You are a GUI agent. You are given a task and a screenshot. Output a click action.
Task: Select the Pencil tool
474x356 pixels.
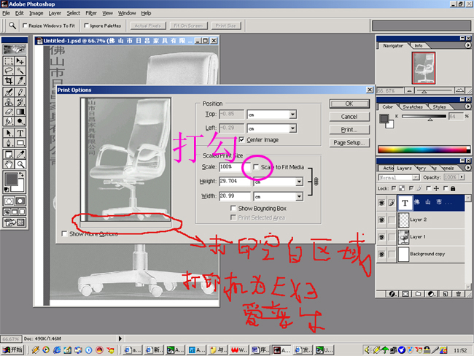click(x=20, y=92)
